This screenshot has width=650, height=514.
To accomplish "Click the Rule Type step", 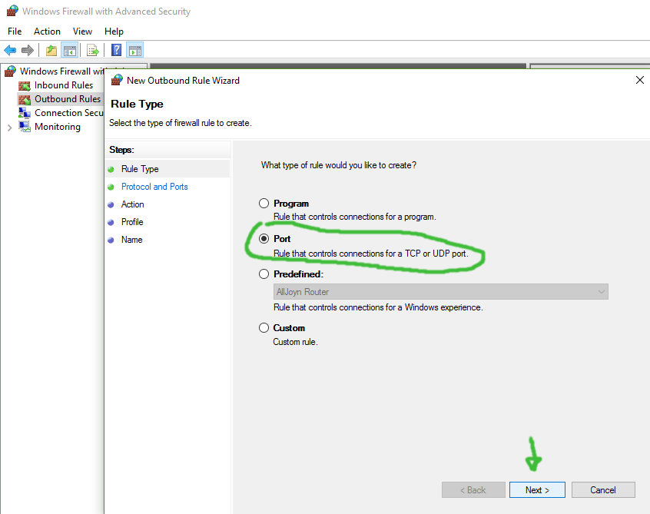I will click(140, 169).
